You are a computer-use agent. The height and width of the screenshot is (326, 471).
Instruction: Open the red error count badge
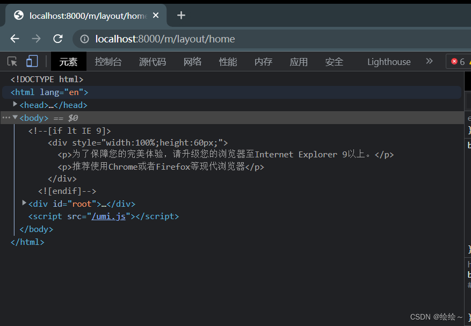[x=458, y=62]
